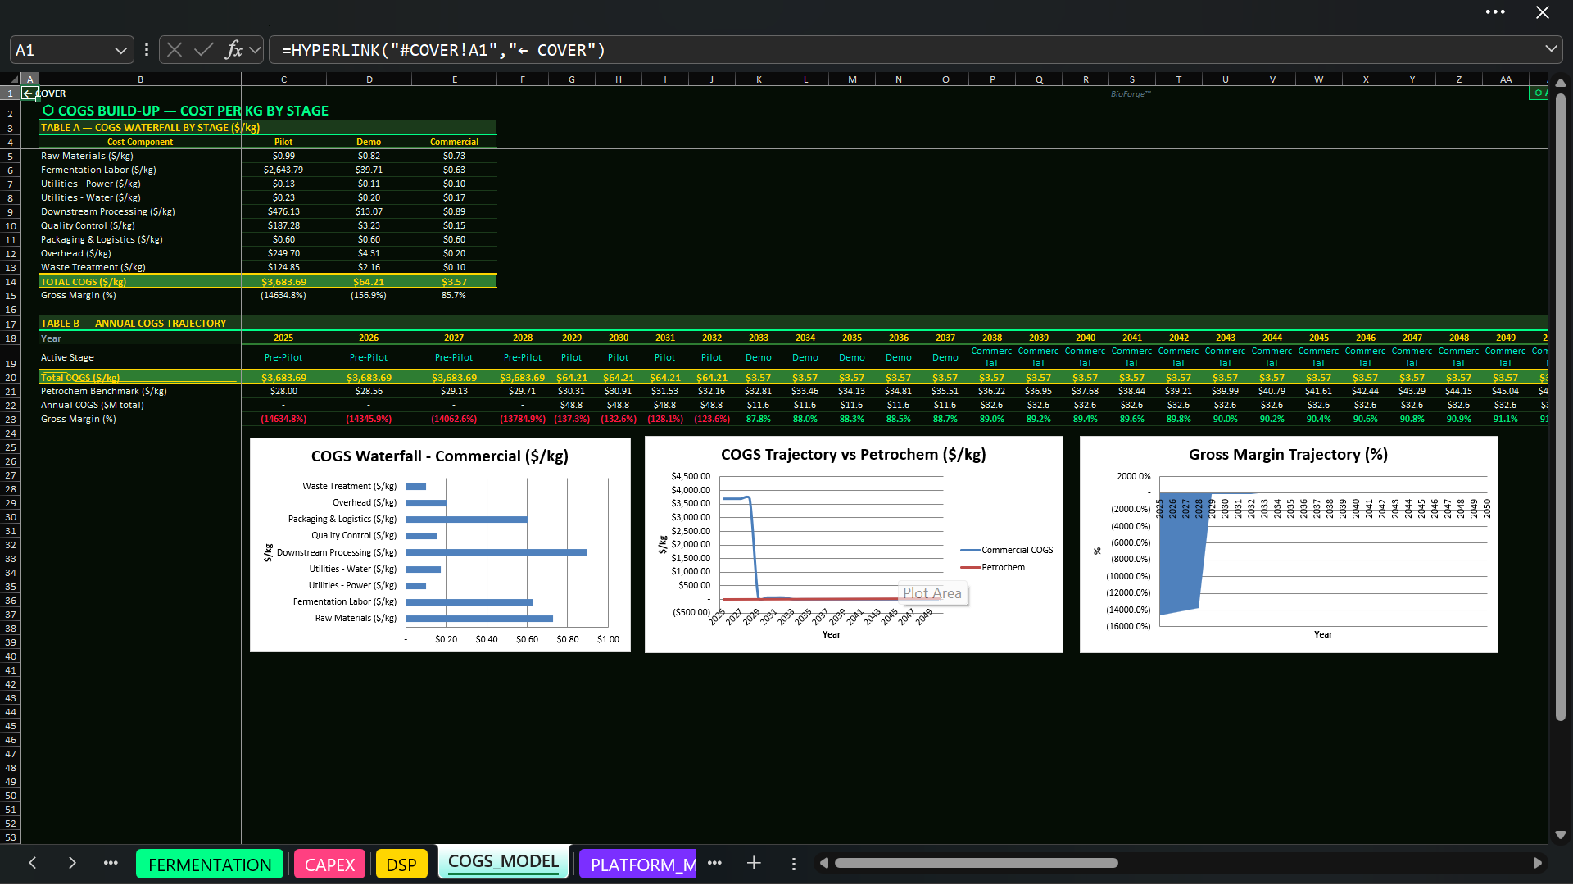The image size is (1573, 885).
Task: Open the top-right three dots menu
Action: 1495,12
